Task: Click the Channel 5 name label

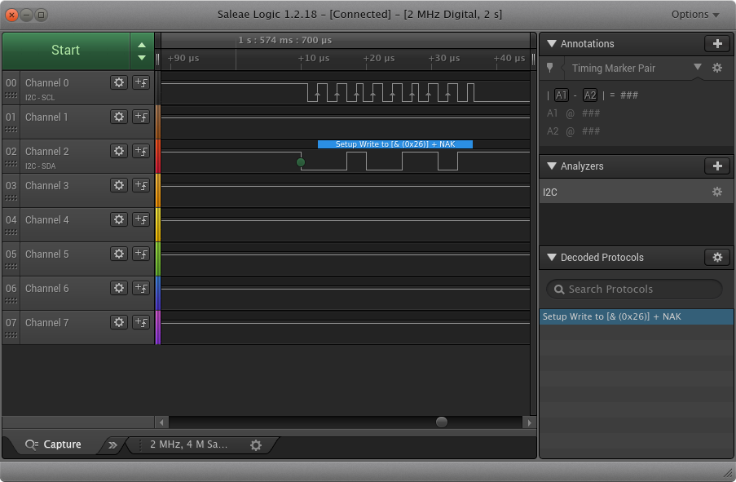Action: coord(46,254)
